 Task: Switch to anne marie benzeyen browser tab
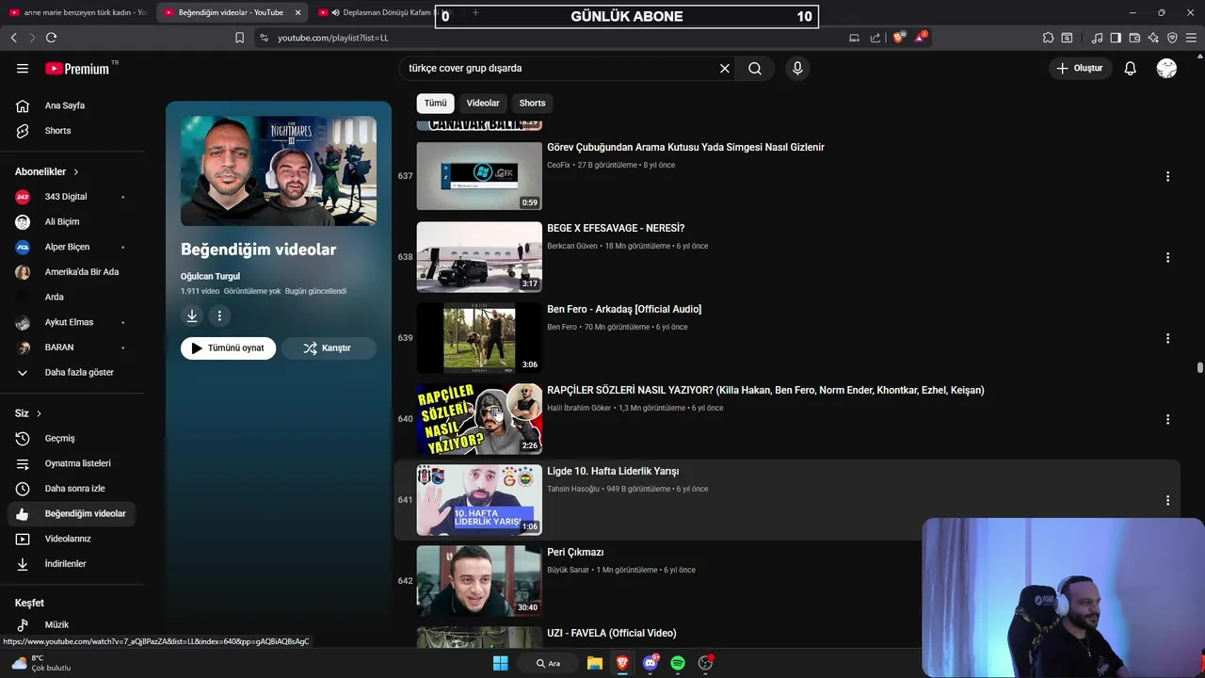click(77, 12)
